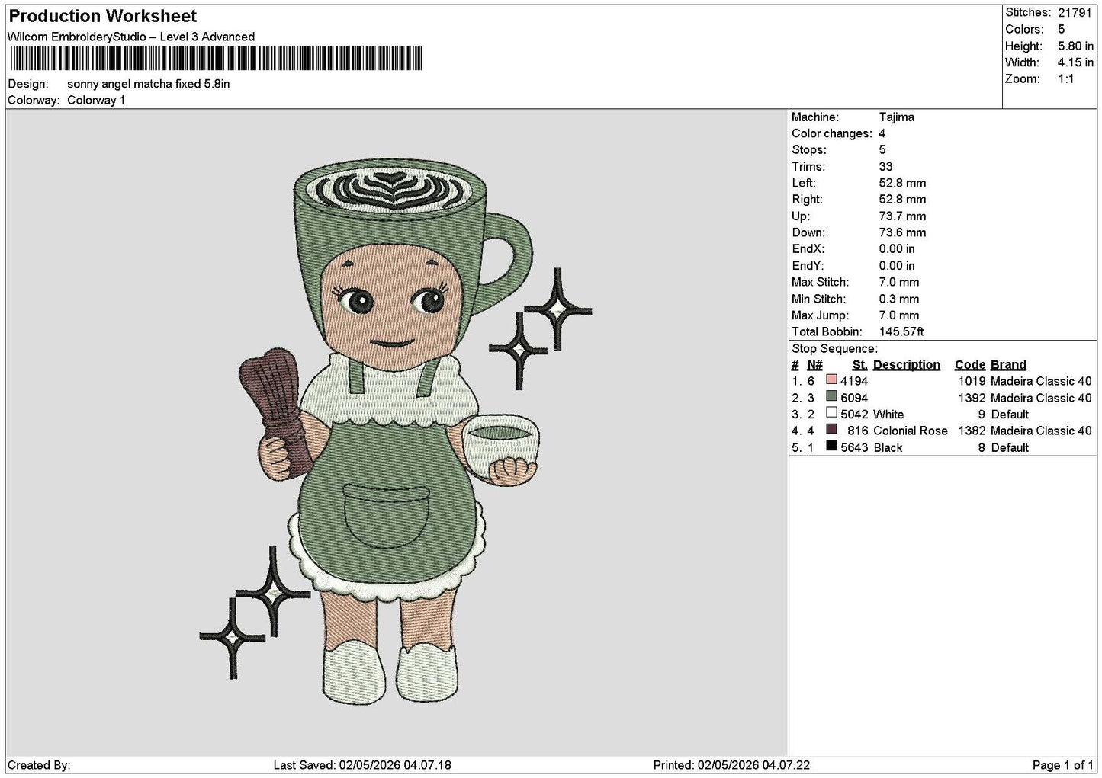The height and width of the screenshot is (778, 1102).
Task: Click the Height value 5.80 in
Action: 1075,46
